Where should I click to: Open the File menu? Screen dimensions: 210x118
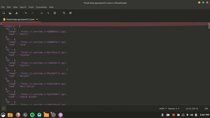[x=3, y=7]
